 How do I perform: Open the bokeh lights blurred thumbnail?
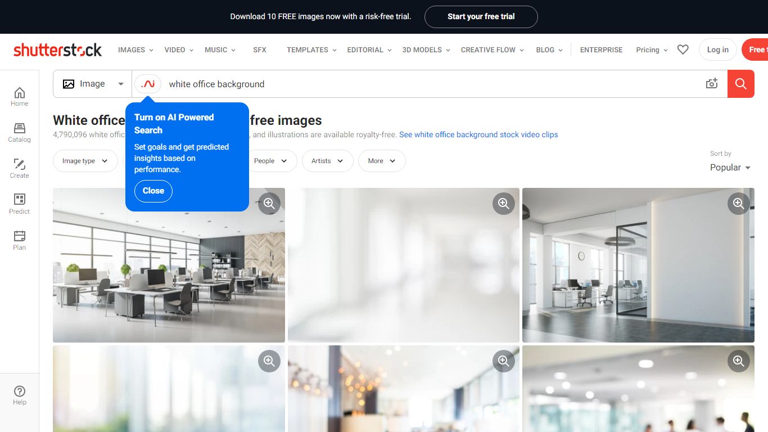click(404, 389)
